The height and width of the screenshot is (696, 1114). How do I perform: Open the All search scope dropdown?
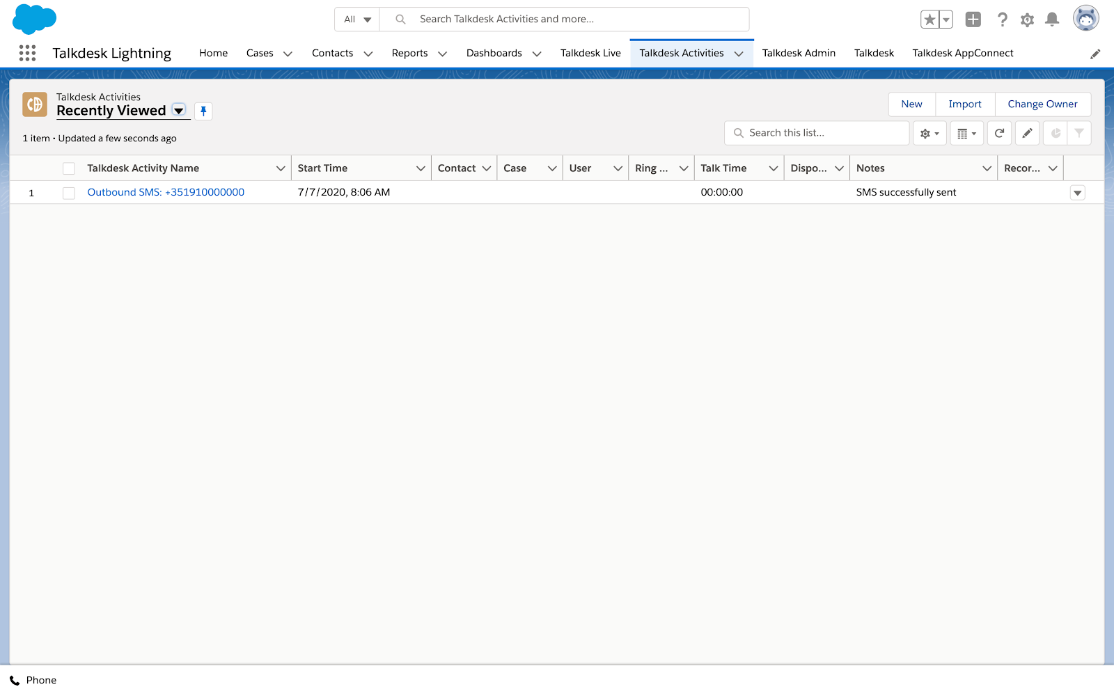(357, 19)
